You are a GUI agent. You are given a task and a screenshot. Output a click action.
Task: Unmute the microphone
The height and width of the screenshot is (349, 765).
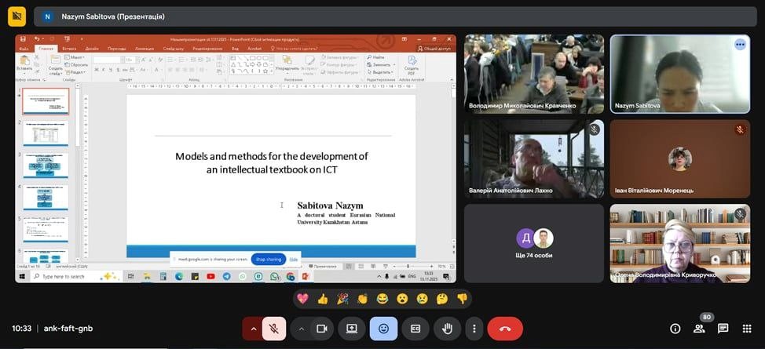tap(273, 329)
